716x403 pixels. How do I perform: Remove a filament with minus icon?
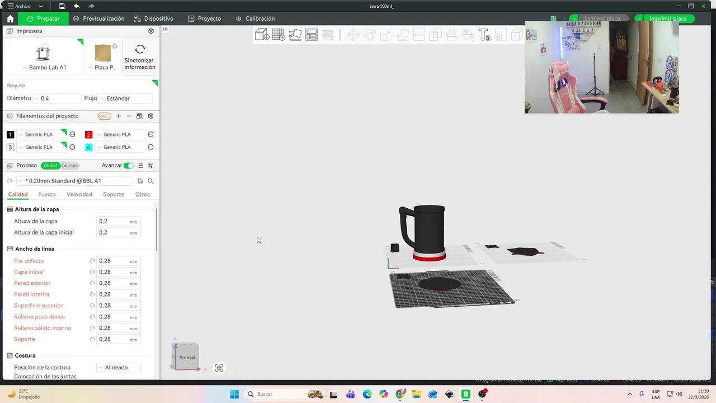tap(129, 116)
